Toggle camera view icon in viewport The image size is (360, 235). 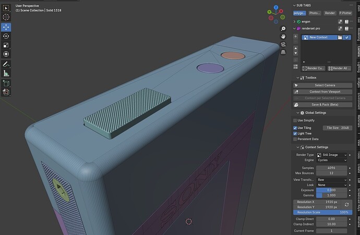click(283, 44)
